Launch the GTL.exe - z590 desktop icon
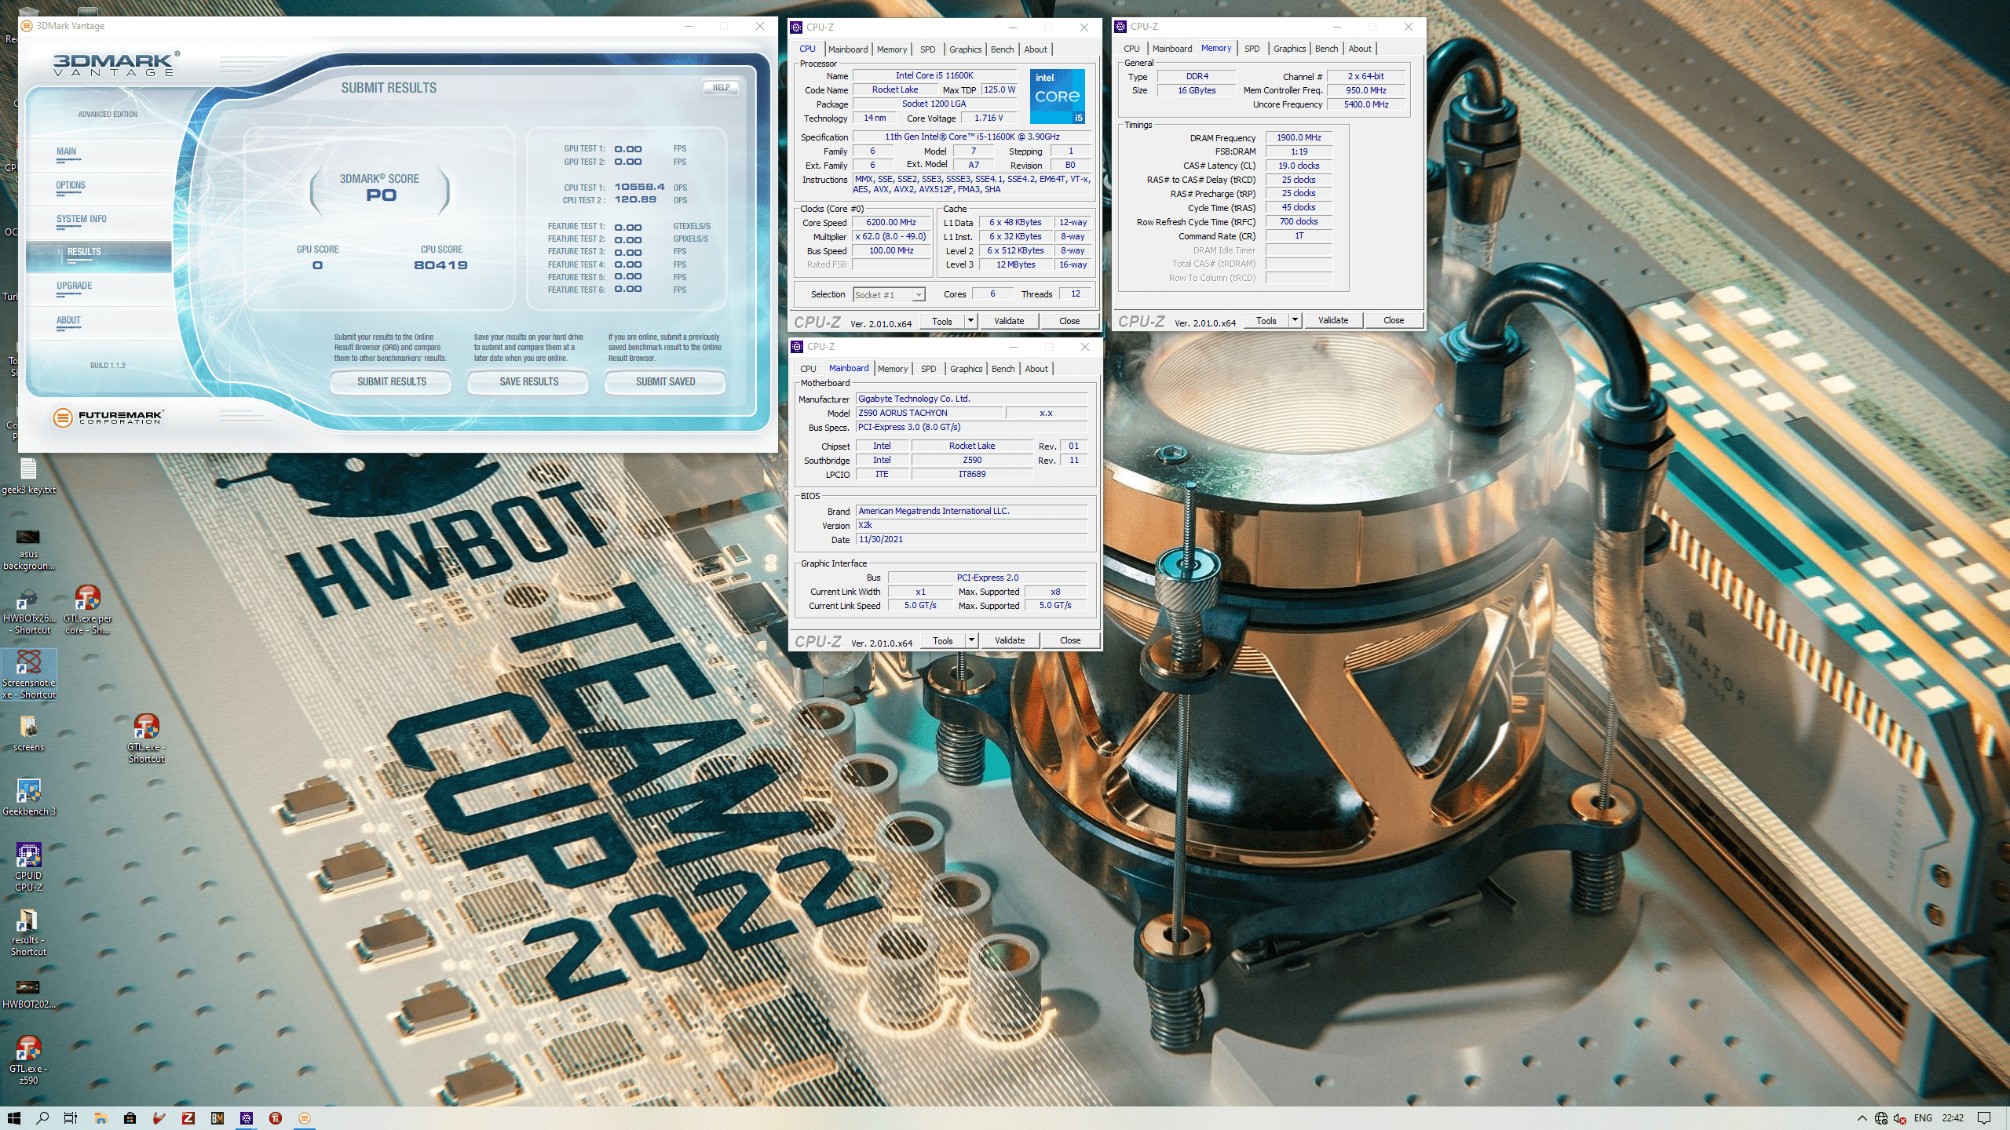 [28, 1059]
